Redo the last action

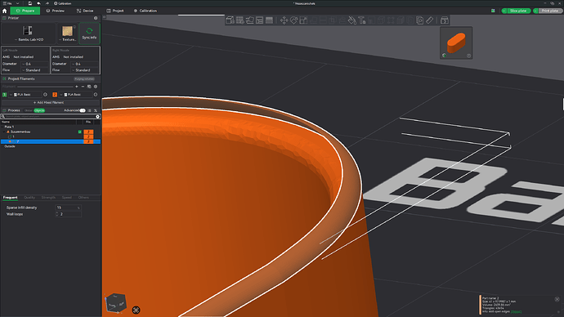[x=47, y=3]
